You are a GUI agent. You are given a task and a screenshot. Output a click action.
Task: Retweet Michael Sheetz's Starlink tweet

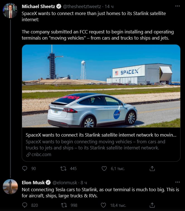[x=64, y=168]
